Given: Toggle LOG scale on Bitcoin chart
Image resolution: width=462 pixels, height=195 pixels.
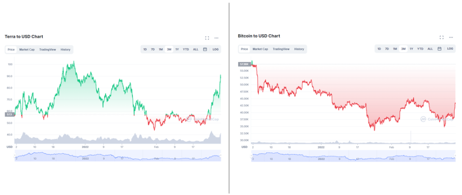Looking at the screenshot, I should click(x=450, y=49).
